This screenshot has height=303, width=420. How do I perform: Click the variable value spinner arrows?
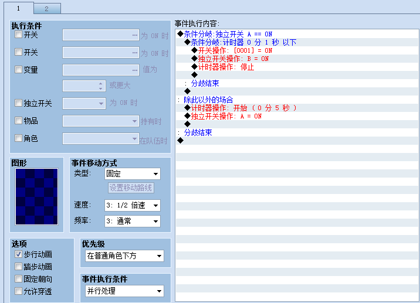[x=101, y=86]
